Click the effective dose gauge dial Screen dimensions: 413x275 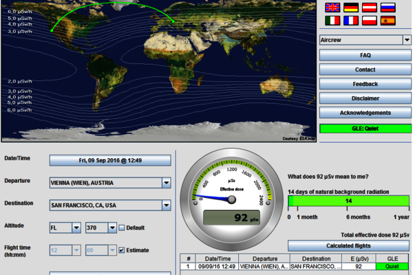[231, 199]
